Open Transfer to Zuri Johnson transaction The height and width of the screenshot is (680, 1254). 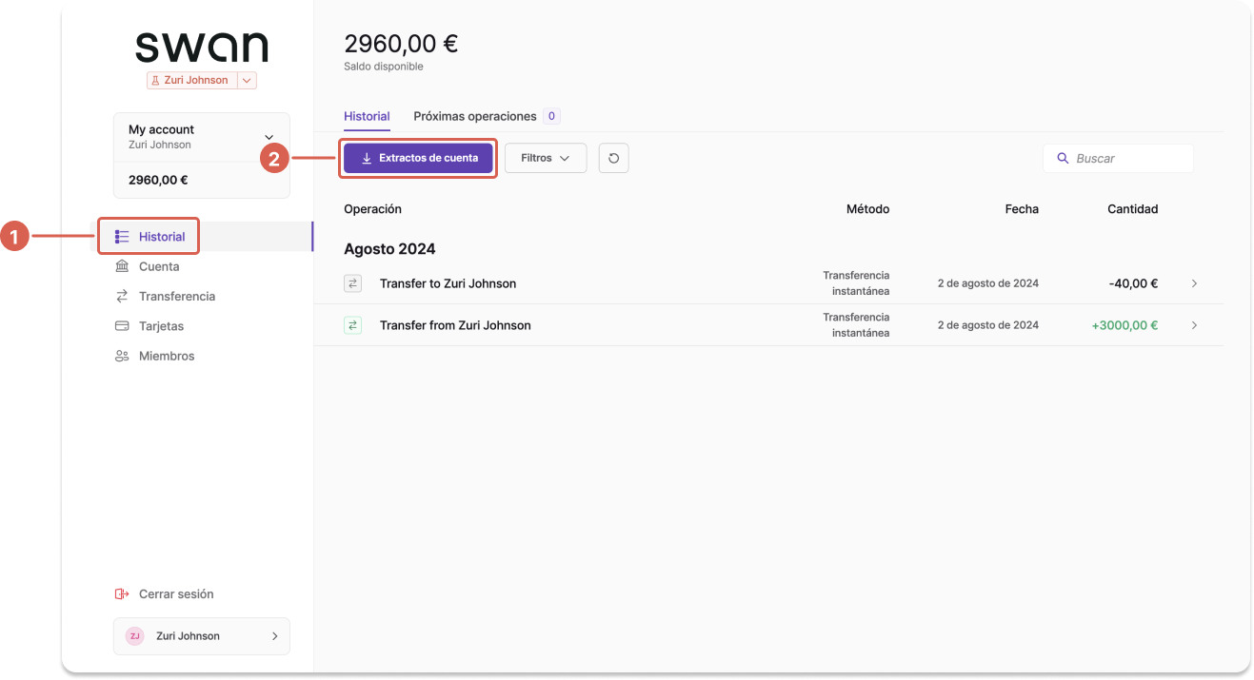click(768, 283)
